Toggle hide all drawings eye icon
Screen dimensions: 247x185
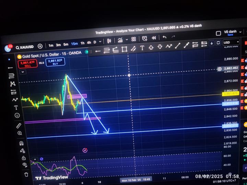click(25, 165)
